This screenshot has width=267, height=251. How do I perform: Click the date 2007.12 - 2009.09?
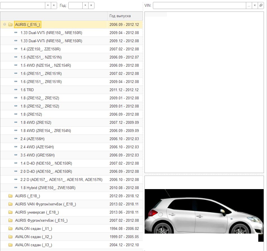[124, 122]
